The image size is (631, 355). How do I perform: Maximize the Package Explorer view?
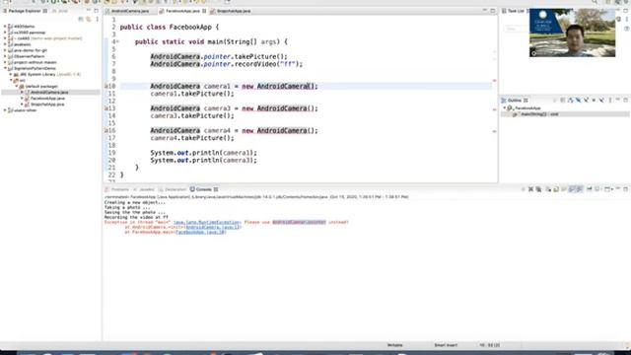[x=96, y=11]
